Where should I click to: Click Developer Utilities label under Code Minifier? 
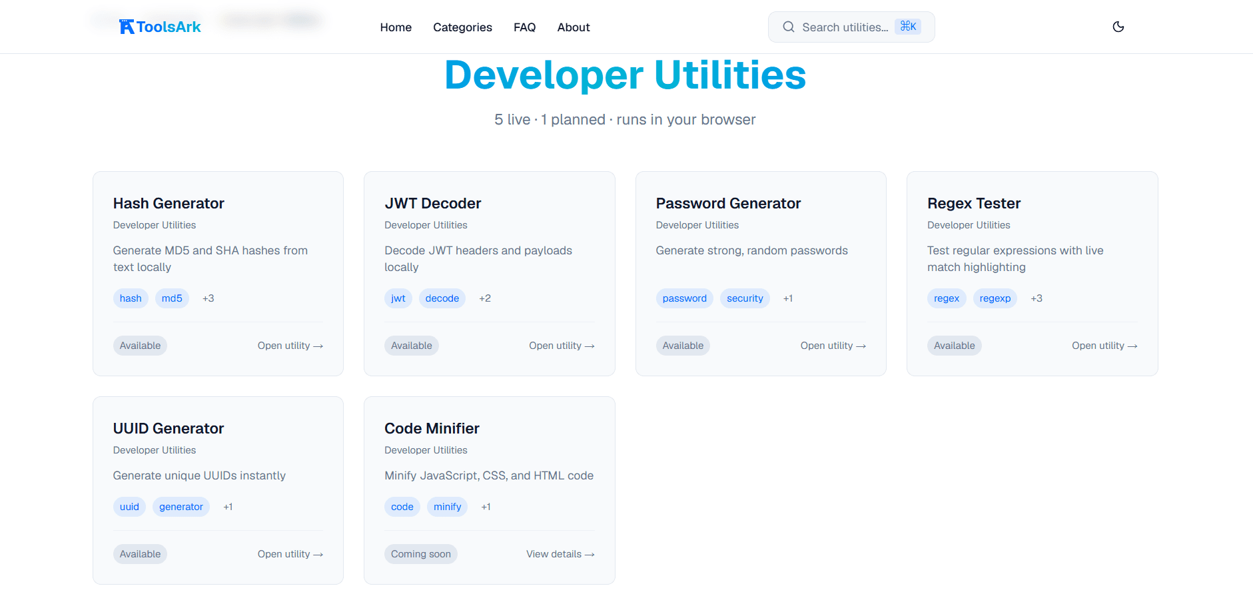pos(426,450)
